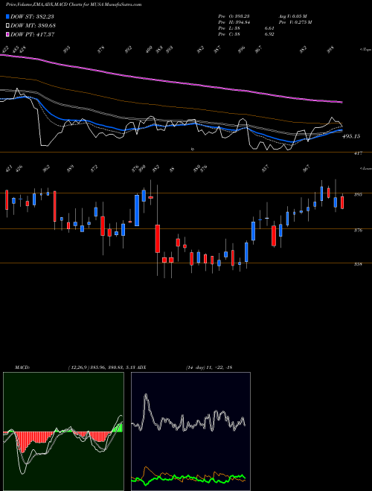The image size is (372, 491).
Task: Select the 'DOW MT: 380.68' legend text
Action: (x=33, y=26)
